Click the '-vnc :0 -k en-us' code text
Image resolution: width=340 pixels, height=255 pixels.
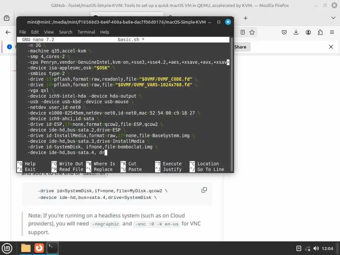[x=157, y=224]
